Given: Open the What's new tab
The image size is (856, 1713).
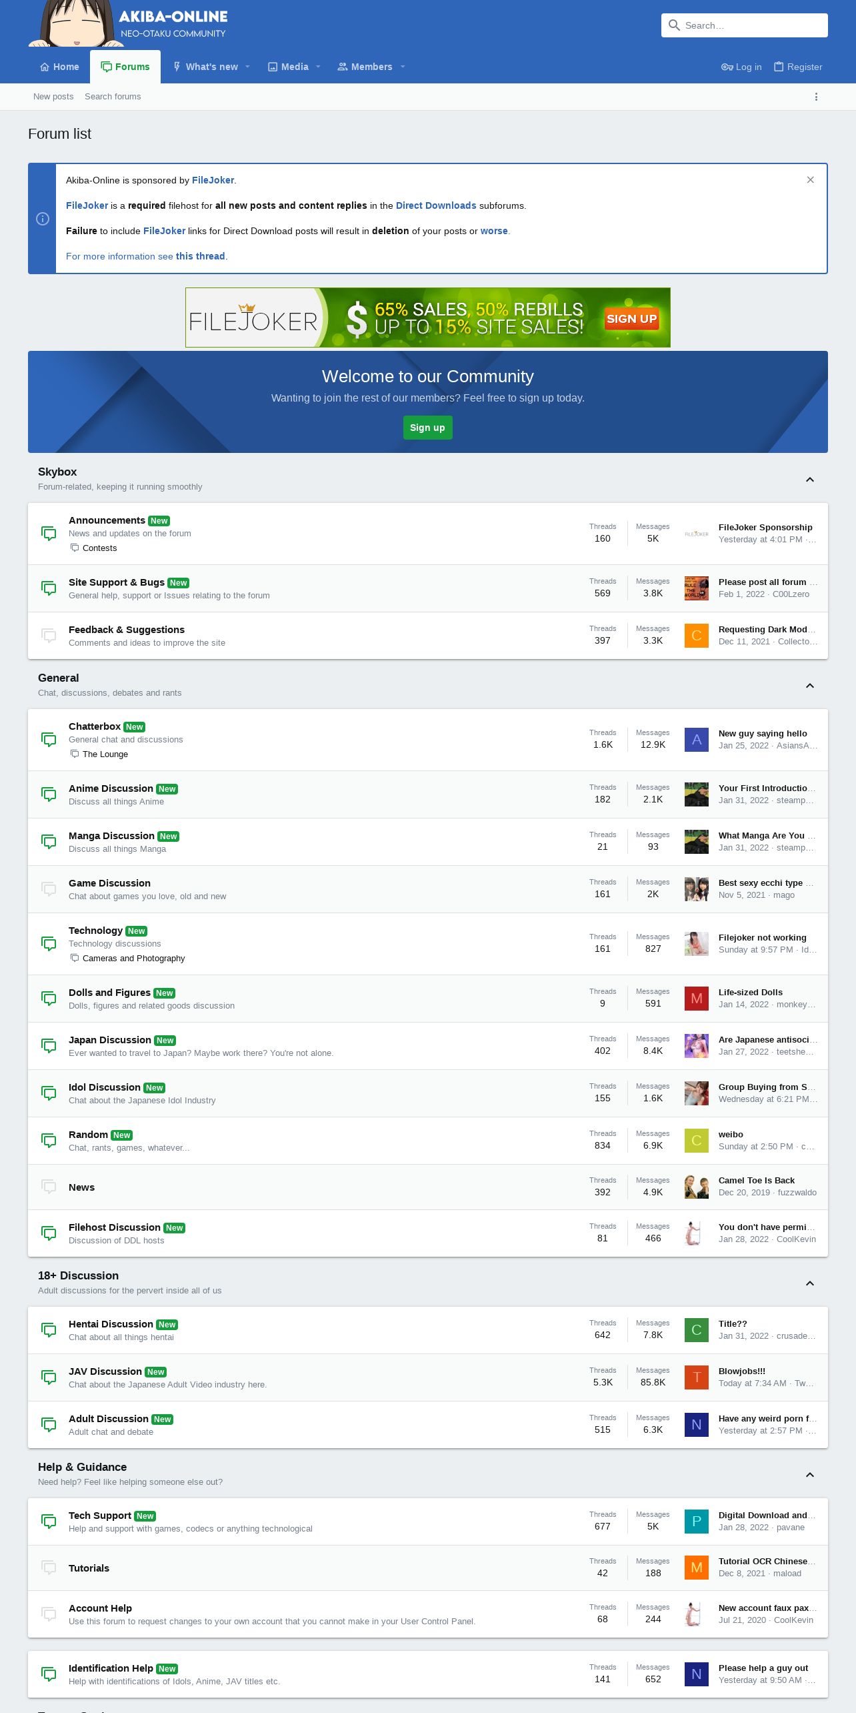Looking at the screenshot, I should (x=205, y=67).
